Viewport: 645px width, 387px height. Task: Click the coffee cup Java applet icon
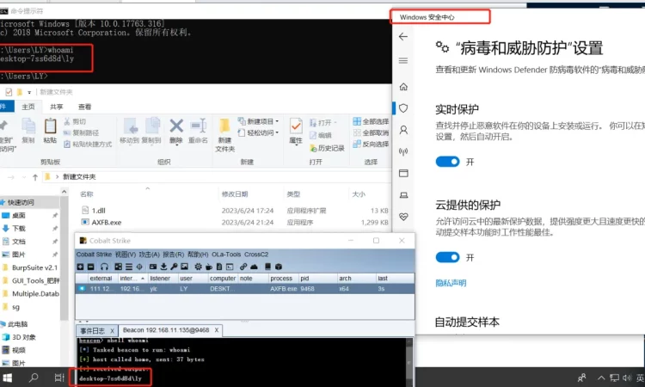click(209, 267)
